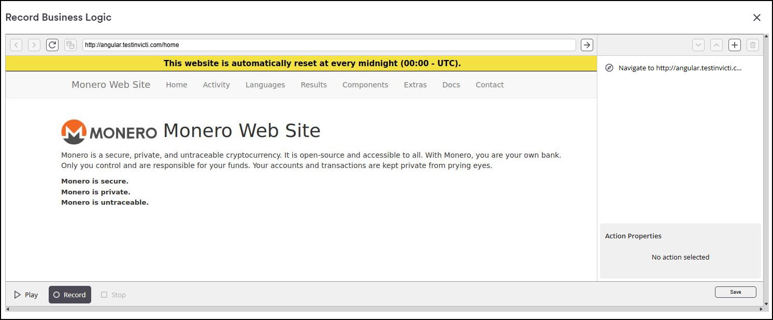This screenshot has width=773, height=320.
Task: Click the browser back arrow button
Action: point(17,45)
